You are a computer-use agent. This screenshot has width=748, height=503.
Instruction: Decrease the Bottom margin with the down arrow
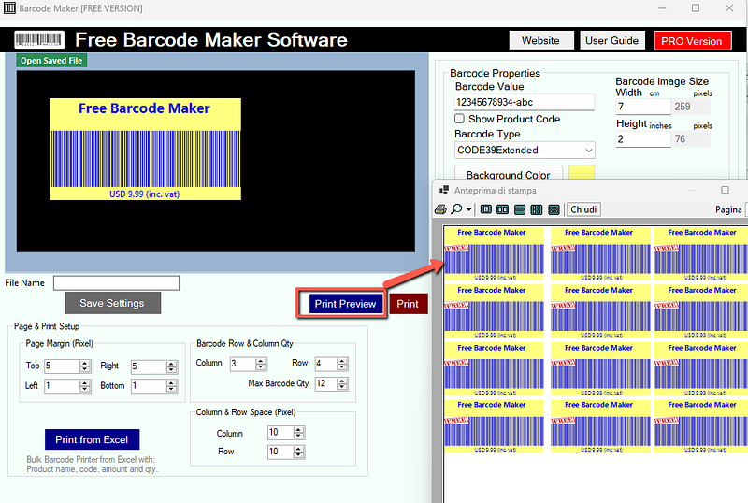[x=172, y=390]
